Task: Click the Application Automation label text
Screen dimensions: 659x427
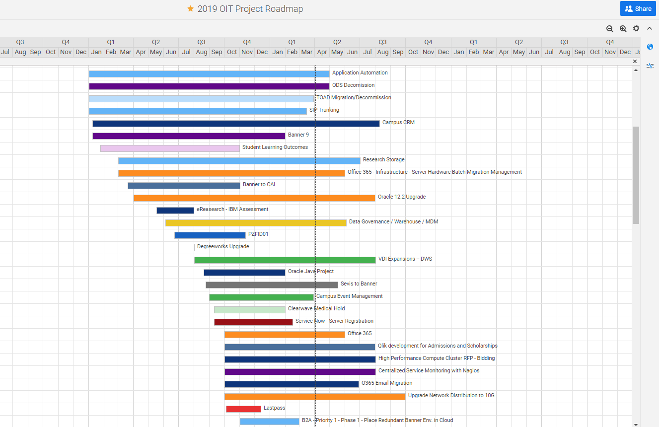Action: pos(360,72)
